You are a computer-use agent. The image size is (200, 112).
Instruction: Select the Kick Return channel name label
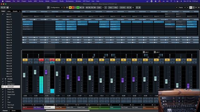(38, 107)
